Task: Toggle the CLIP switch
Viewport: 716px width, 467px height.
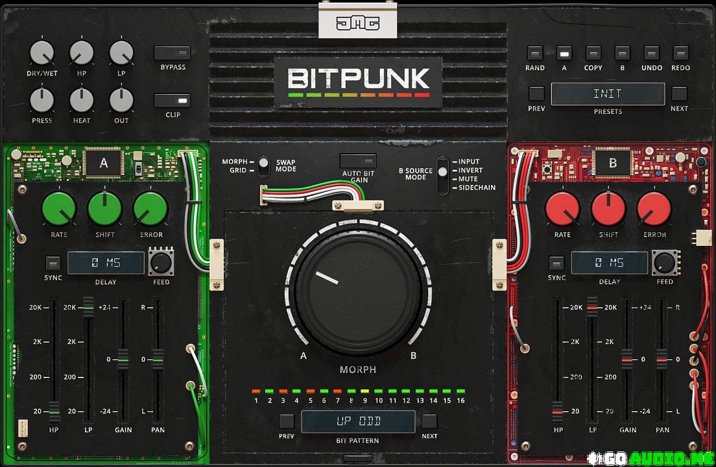Action: coord(173,101)
